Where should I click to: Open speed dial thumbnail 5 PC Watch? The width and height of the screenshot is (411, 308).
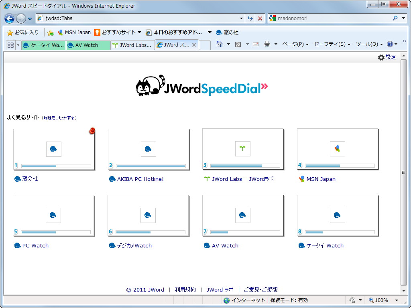click(x=54, y=215)
